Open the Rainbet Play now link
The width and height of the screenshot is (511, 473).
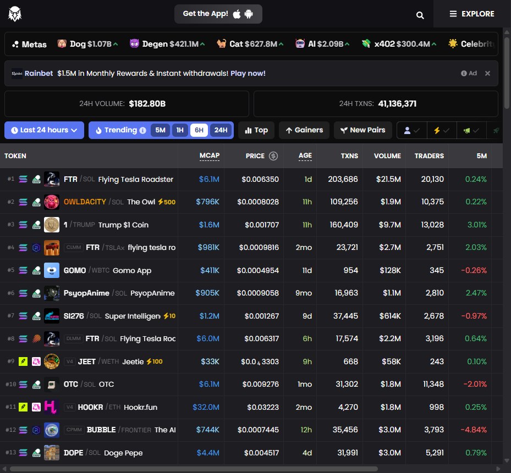[248, 73]
